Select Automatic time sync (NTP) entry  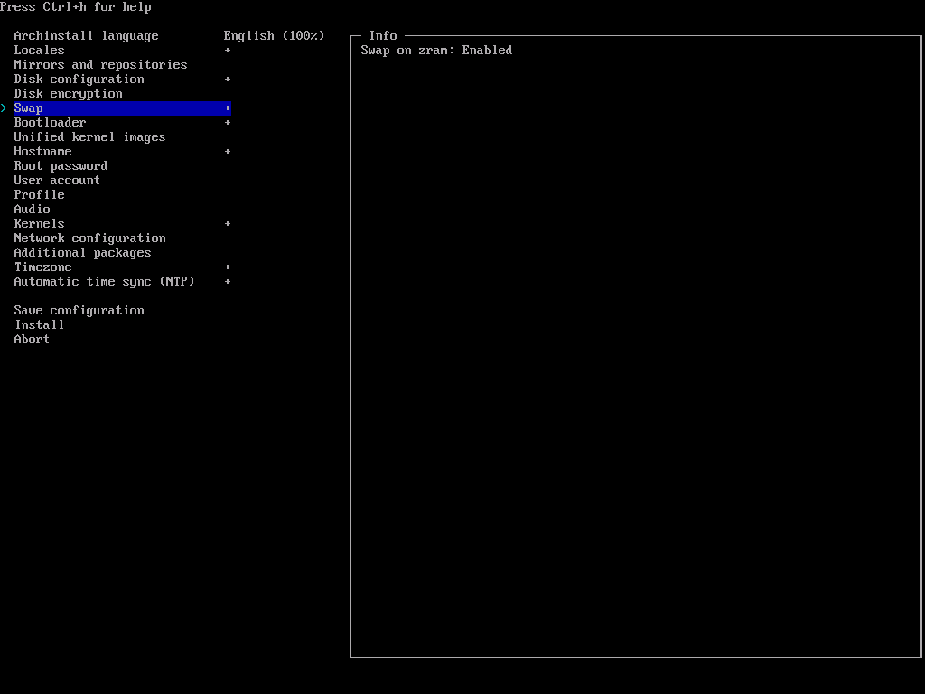[105, 282]
